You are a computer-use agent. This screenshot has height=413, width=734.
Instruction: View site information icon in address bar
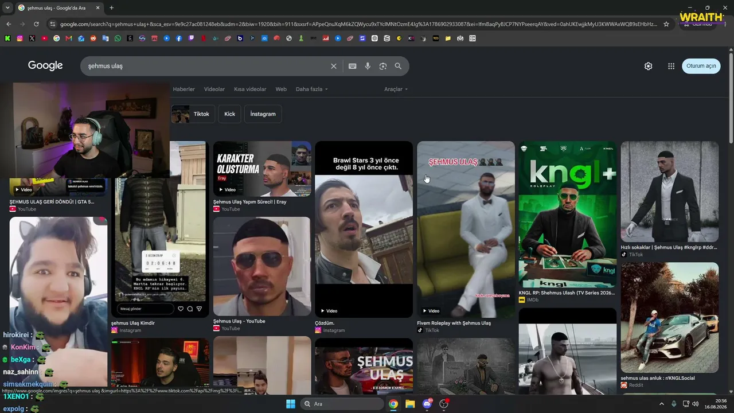click(53, 24)
